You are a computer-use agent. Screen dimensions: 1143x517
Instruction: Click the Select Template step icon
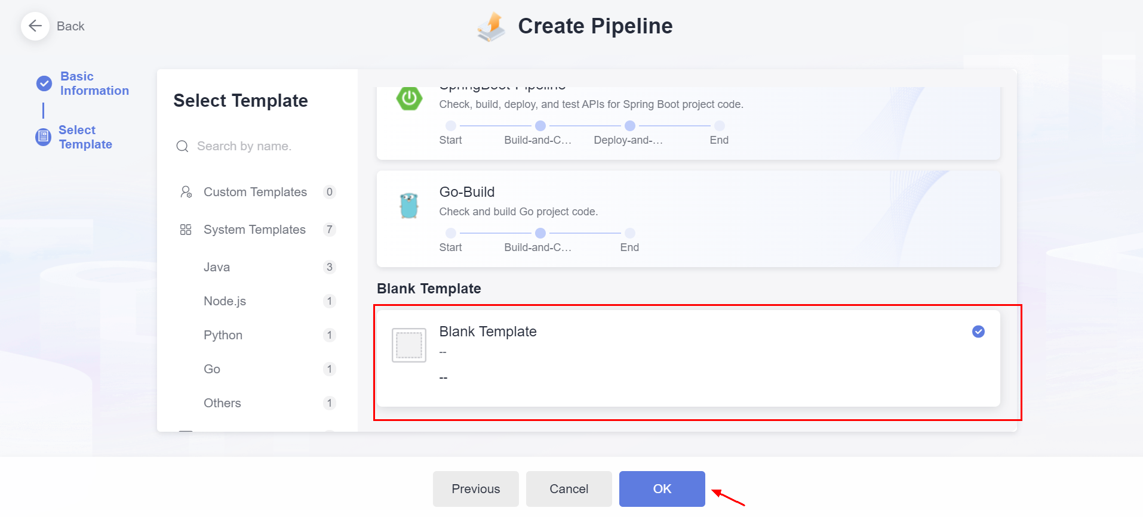(44, 137)
